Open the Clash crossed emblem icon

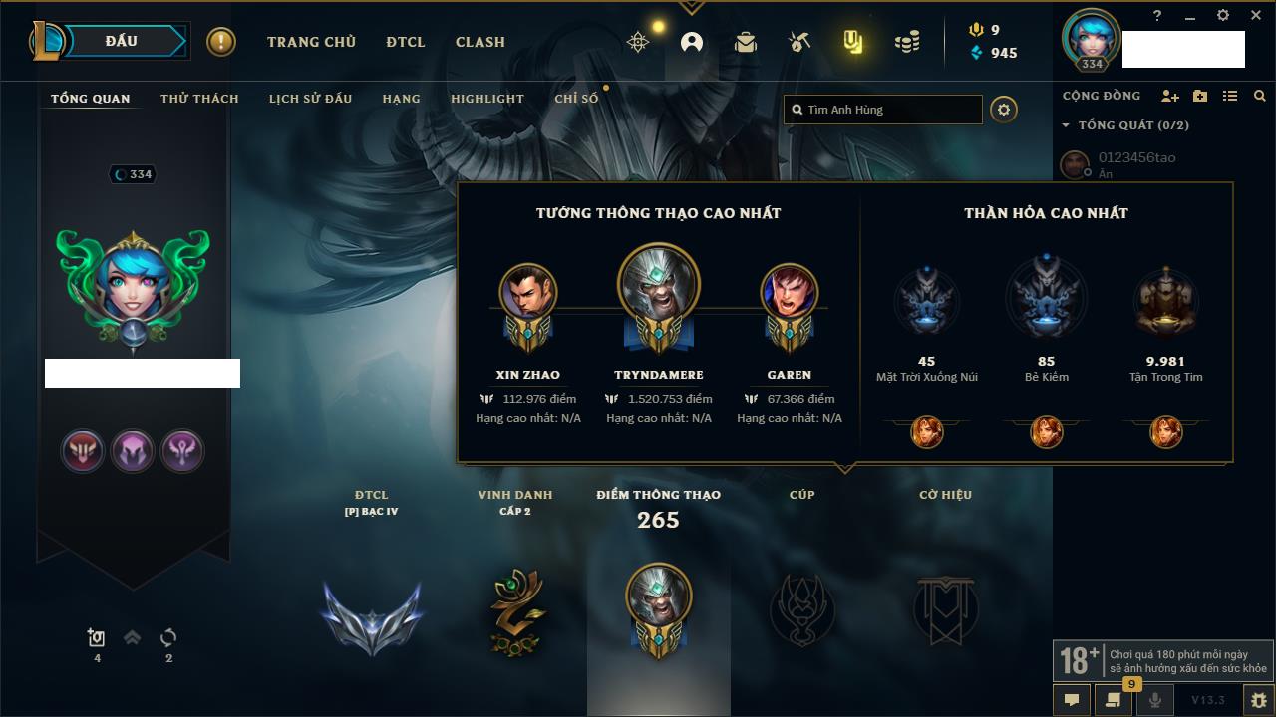[x=638, y=42]
